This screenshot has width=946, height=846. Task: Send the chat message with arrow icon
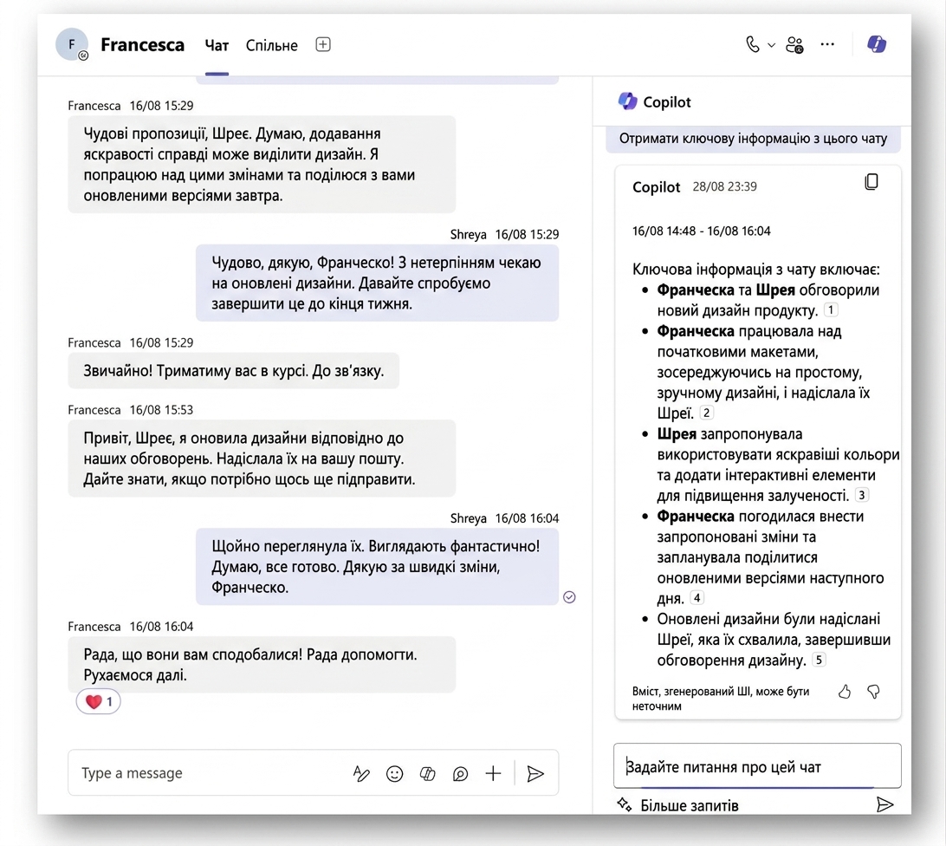(x=535, y=773)
